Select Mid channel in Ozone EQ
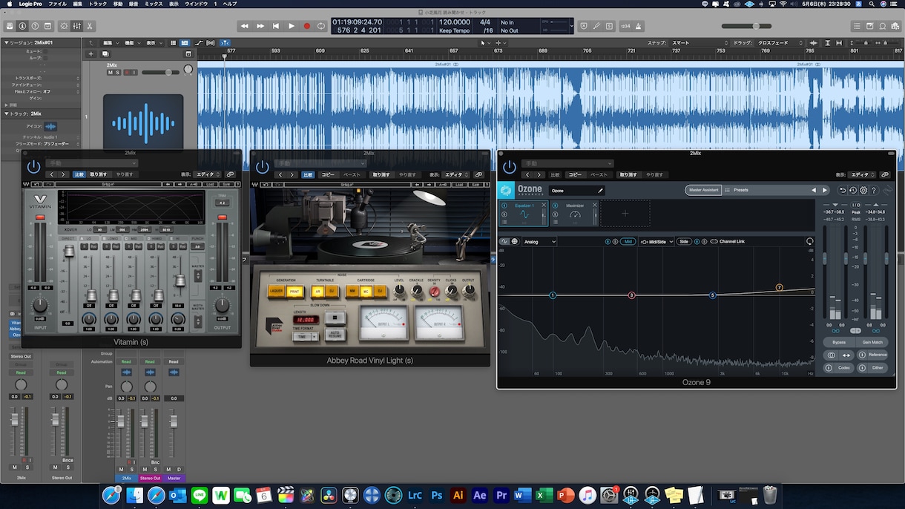905x509 pixels. (x=628, y=241)
